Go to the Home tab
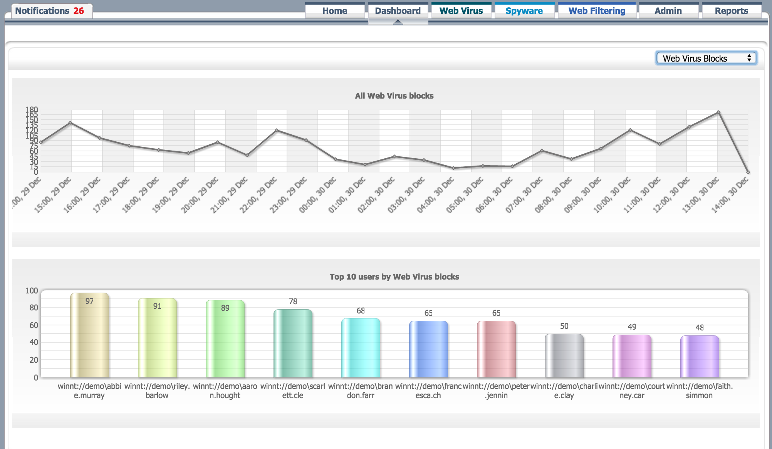This screenshot has height=449, width=772. point(334,11)
